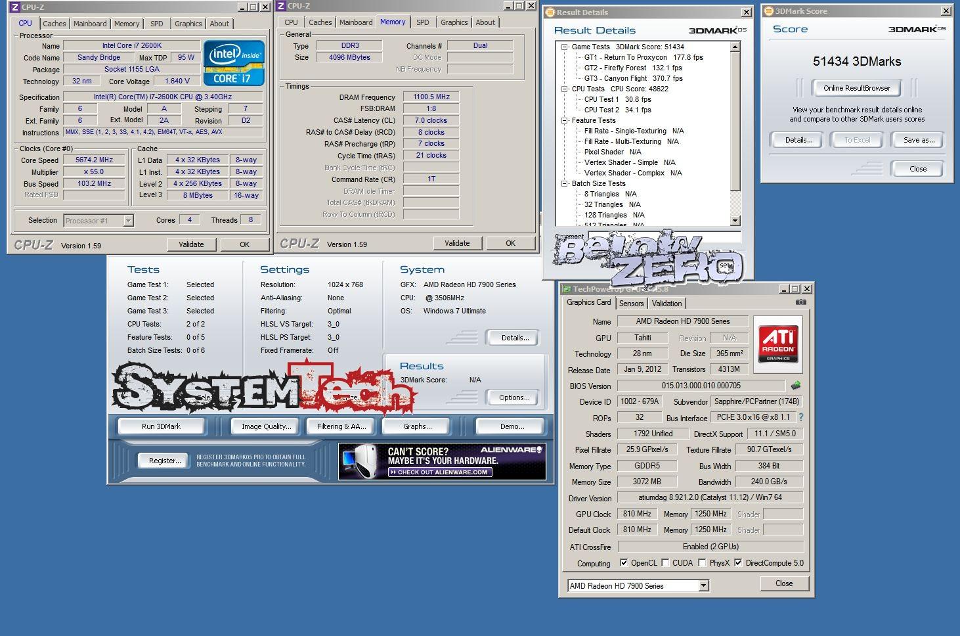Image resolution: width=960 pixels, height=636 pixels.
Task: Select CPU Test 2 result row
Action: tap(617, 110)
